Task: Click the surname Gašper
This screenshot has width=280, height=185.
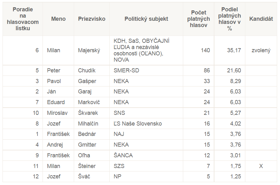Action: (87, 81)
